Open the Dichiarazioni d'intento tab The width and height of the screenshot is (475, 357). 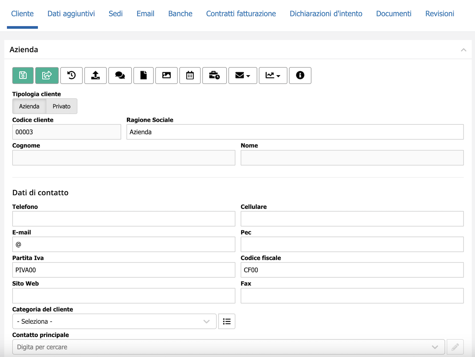tap(326, 14)
